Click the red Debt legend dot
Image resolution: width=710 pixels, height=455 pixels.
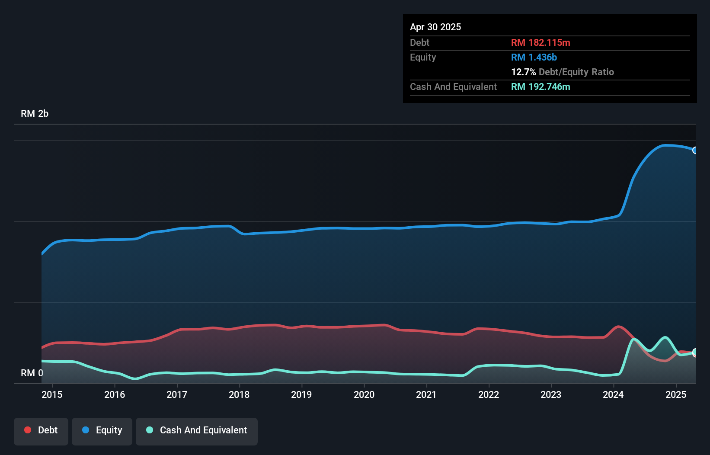click(x=27, y=430)
